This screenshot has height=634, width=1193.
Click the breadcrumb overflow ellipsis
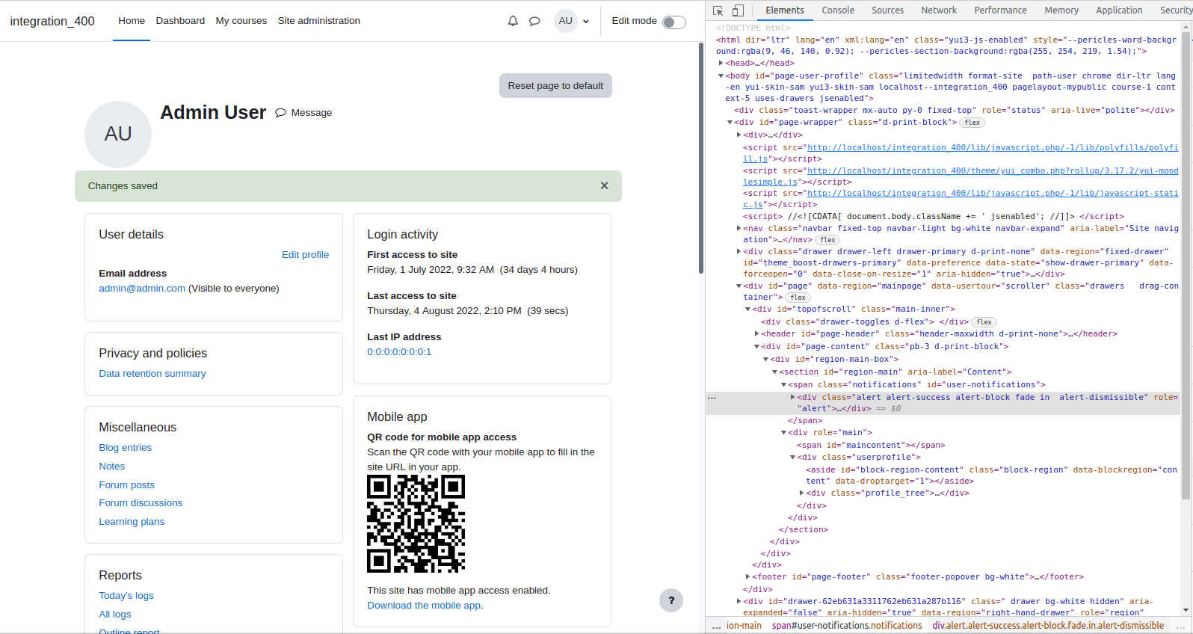pos(716,626)
